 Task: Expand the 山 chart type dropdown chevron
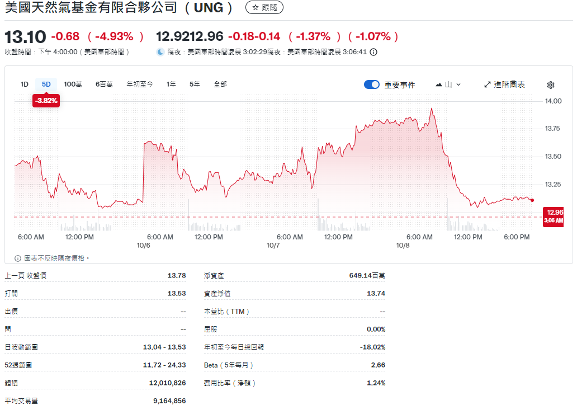(458, 85)
